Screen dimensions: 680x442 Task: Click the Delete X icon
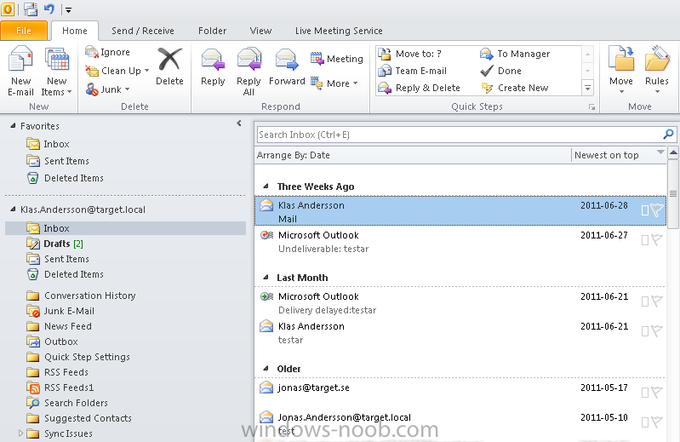(x=169, y=60)
